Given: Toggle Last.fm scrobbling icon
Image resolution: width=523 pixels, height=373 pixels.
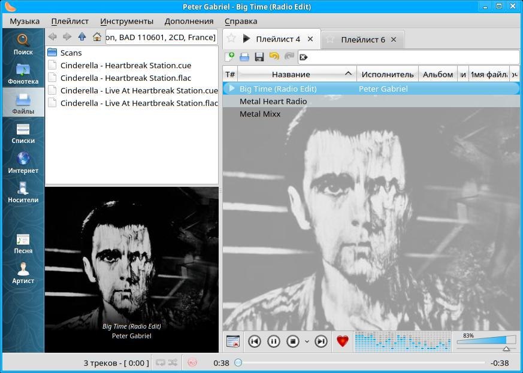Looking at the screenshot, I should (x=192, y=362).
